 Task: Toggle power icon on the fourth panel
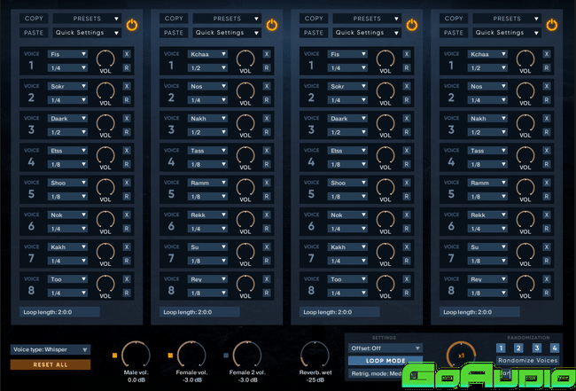coord(552,25)
